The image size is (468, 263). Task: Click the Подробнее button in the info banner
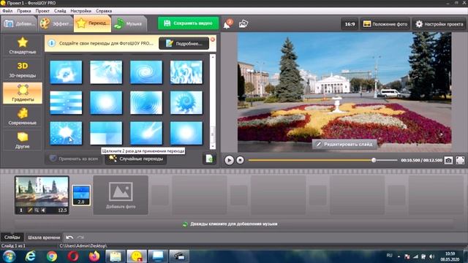click(184, 44)
